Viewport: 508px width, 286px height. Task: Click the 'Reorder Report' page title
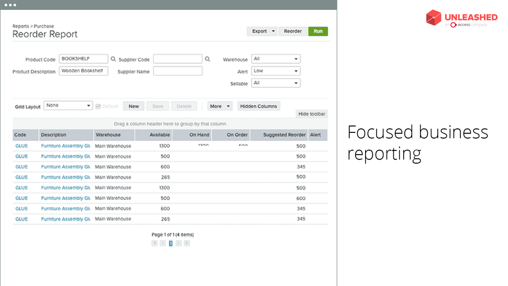tap(45, 34)
